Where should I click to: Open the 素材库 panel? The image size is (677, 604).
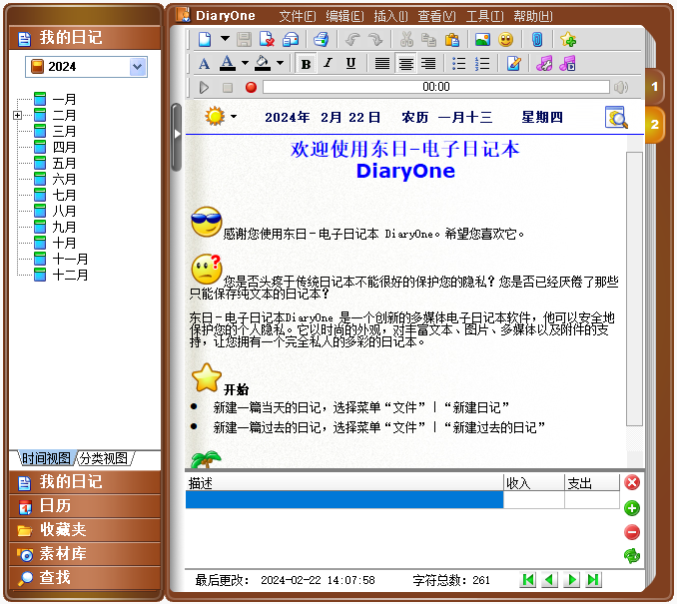(x=85, y=554)
